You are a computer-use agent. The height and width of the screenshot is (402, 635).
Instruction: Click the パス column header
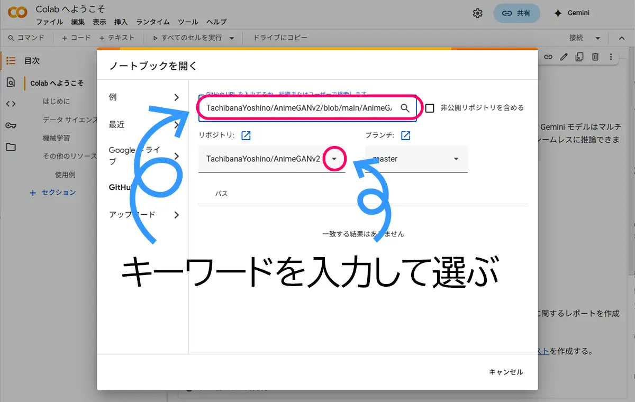coord(221,194)
